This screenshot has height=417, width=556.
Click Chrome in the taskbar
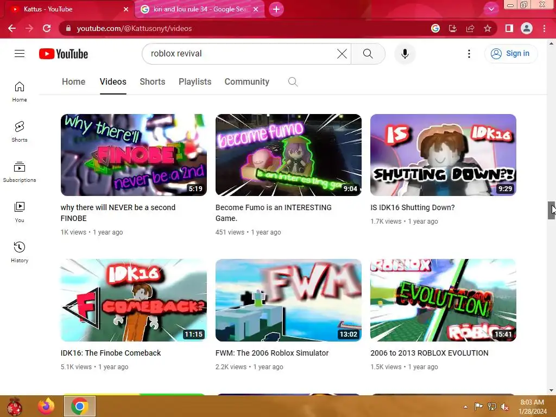coord(80,406)
